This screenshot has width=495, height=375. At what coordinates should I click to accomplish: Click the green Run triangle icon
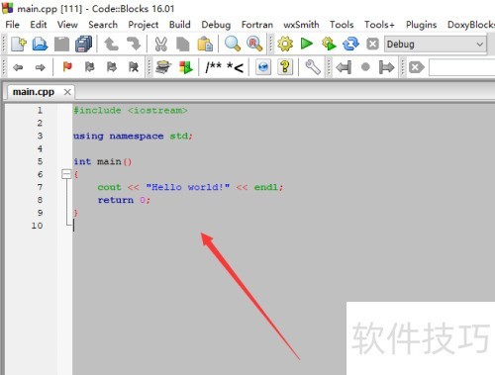[x=307, y=44]
